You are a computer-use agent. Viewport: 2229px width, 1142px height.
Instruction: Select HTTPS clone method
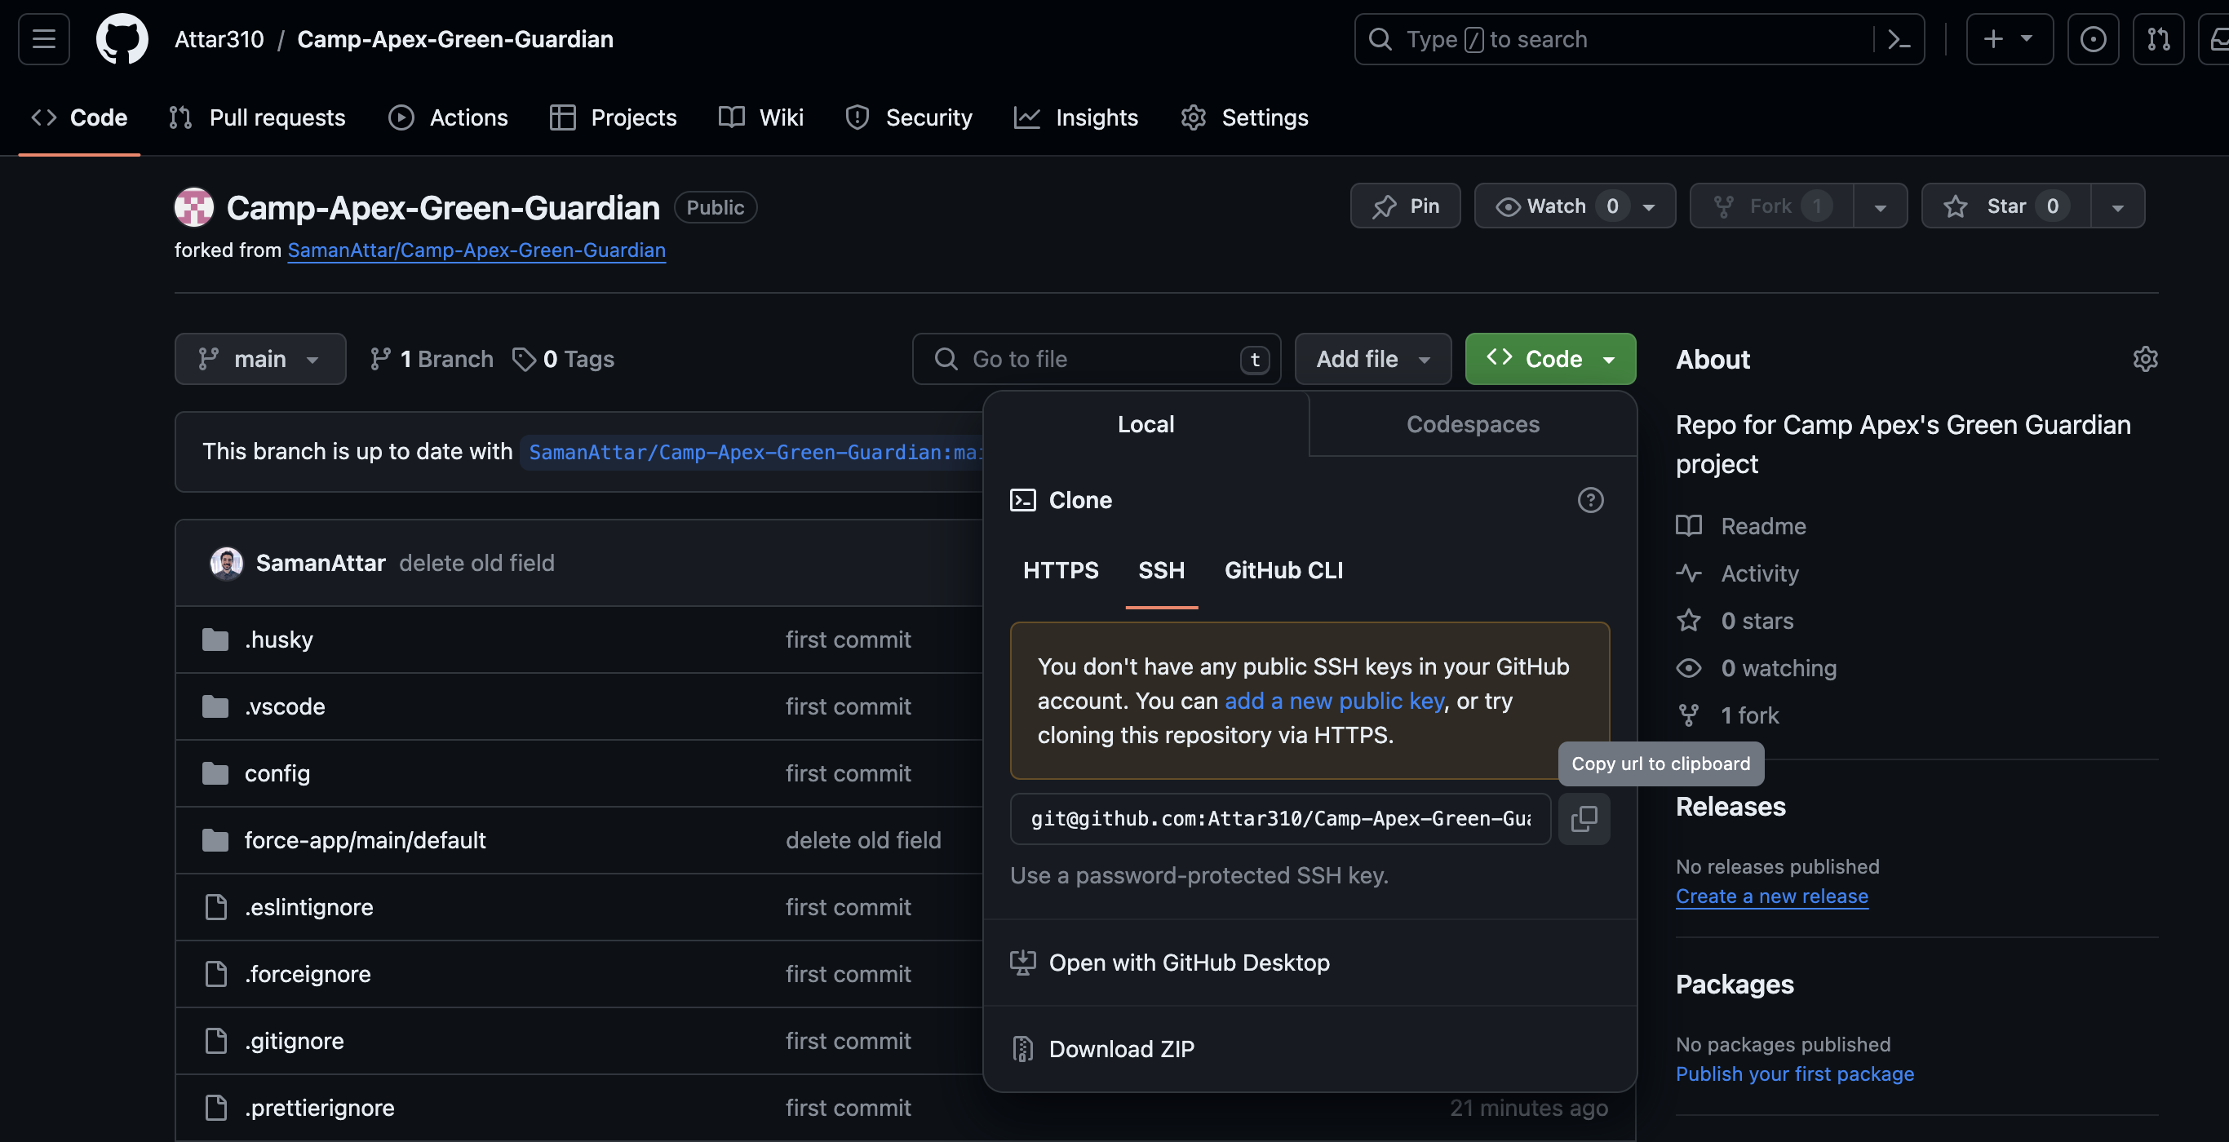tap(1061, 570)
